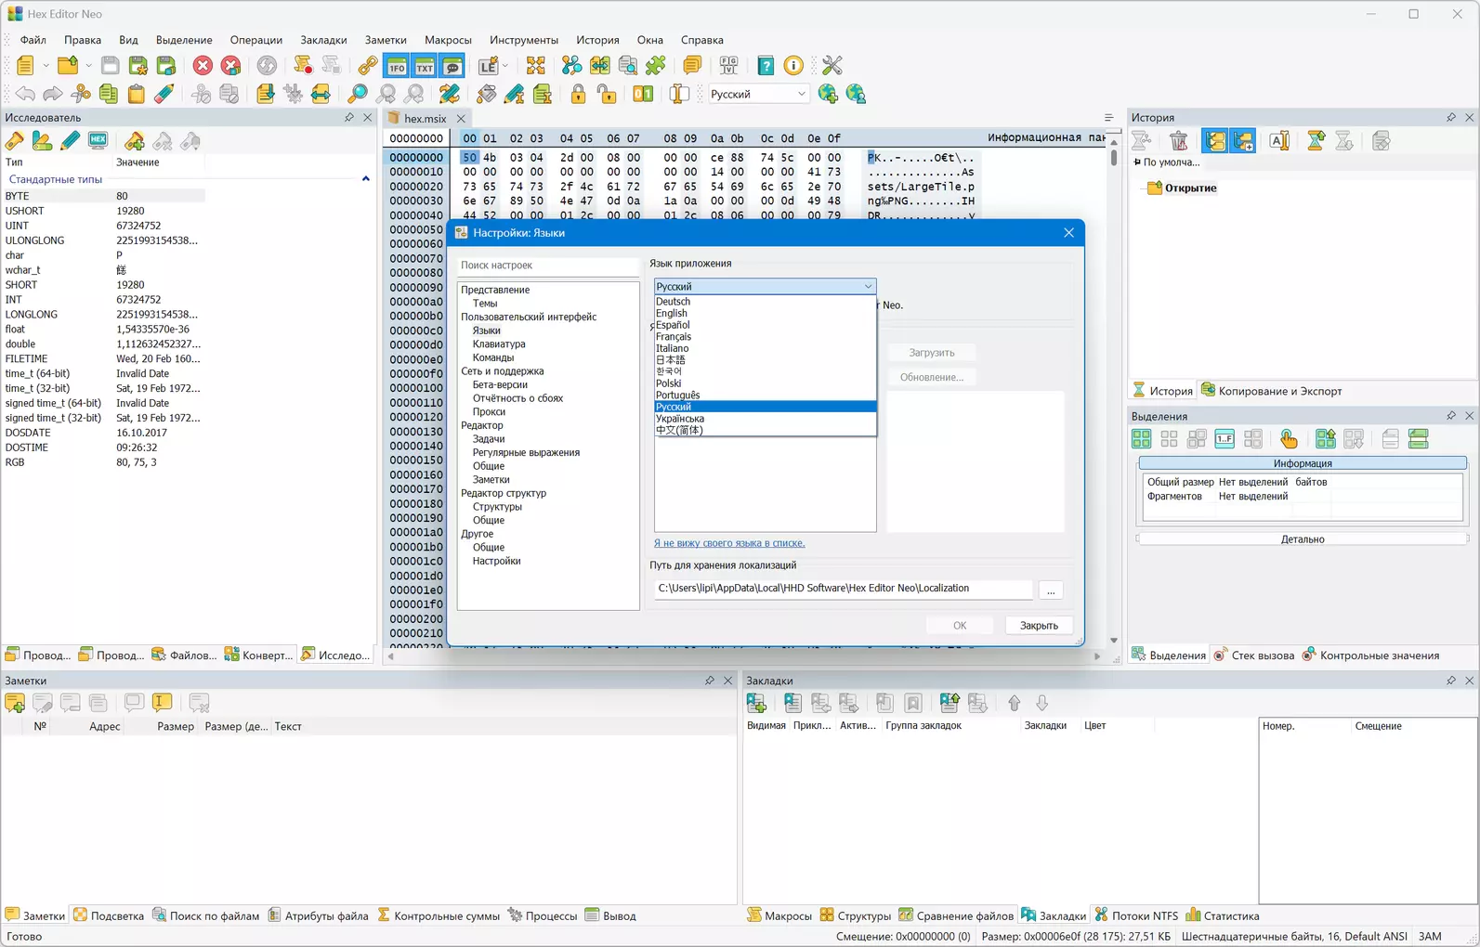
Task: Click the scissors Cut icon in toolbar
Action: coord(81,94)
